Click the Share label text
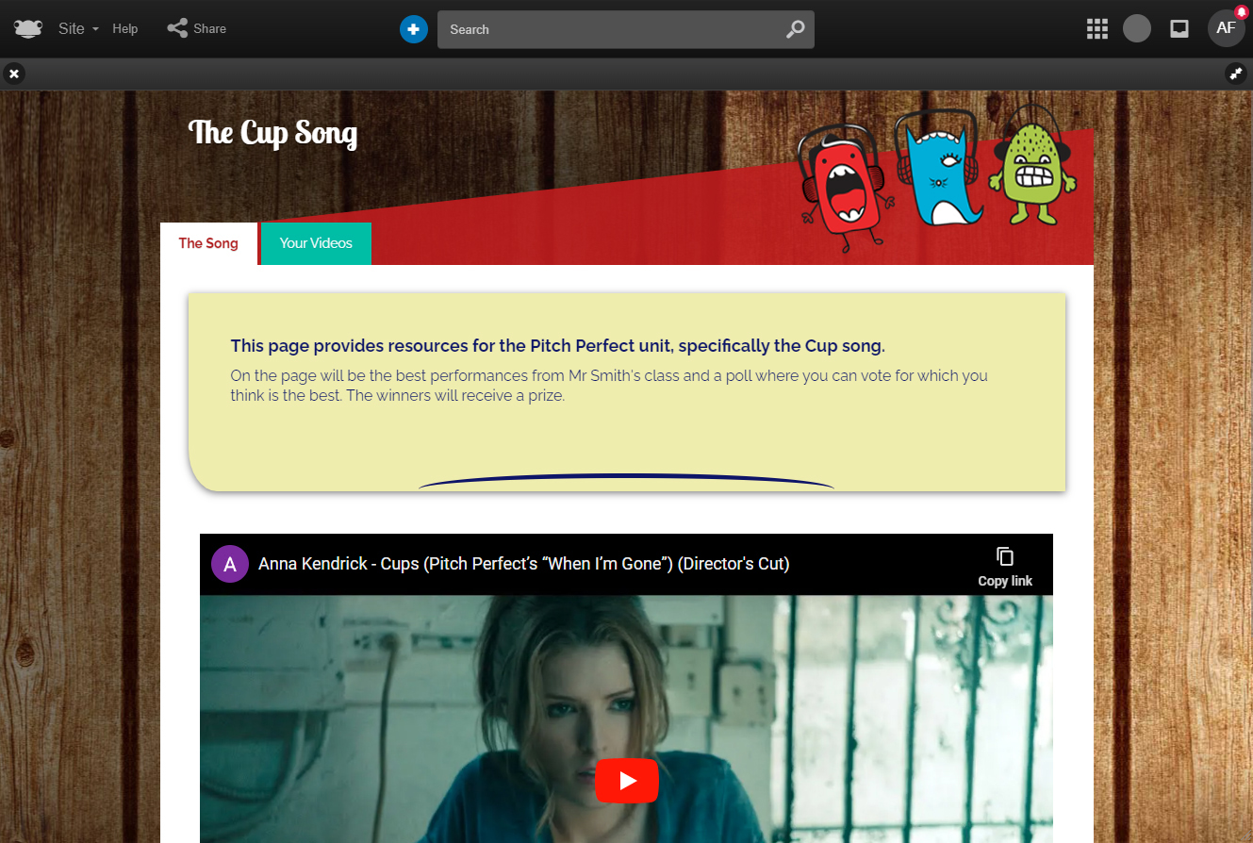 (209, 28)
